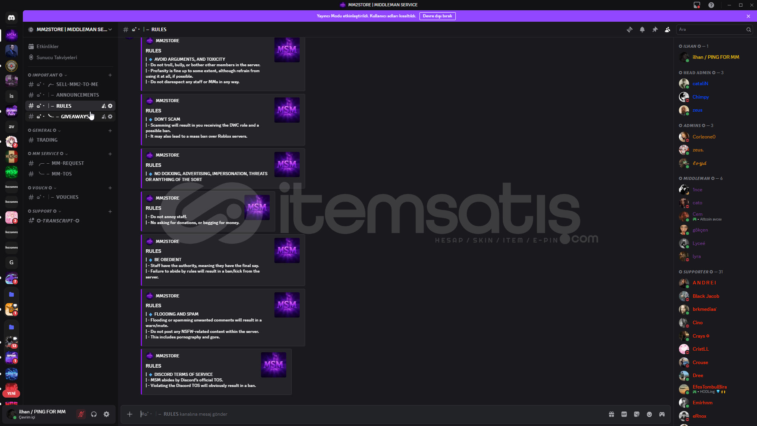Toggle headphones deafen button
This screenshot has height=426, width=757.
click(94, 414)
